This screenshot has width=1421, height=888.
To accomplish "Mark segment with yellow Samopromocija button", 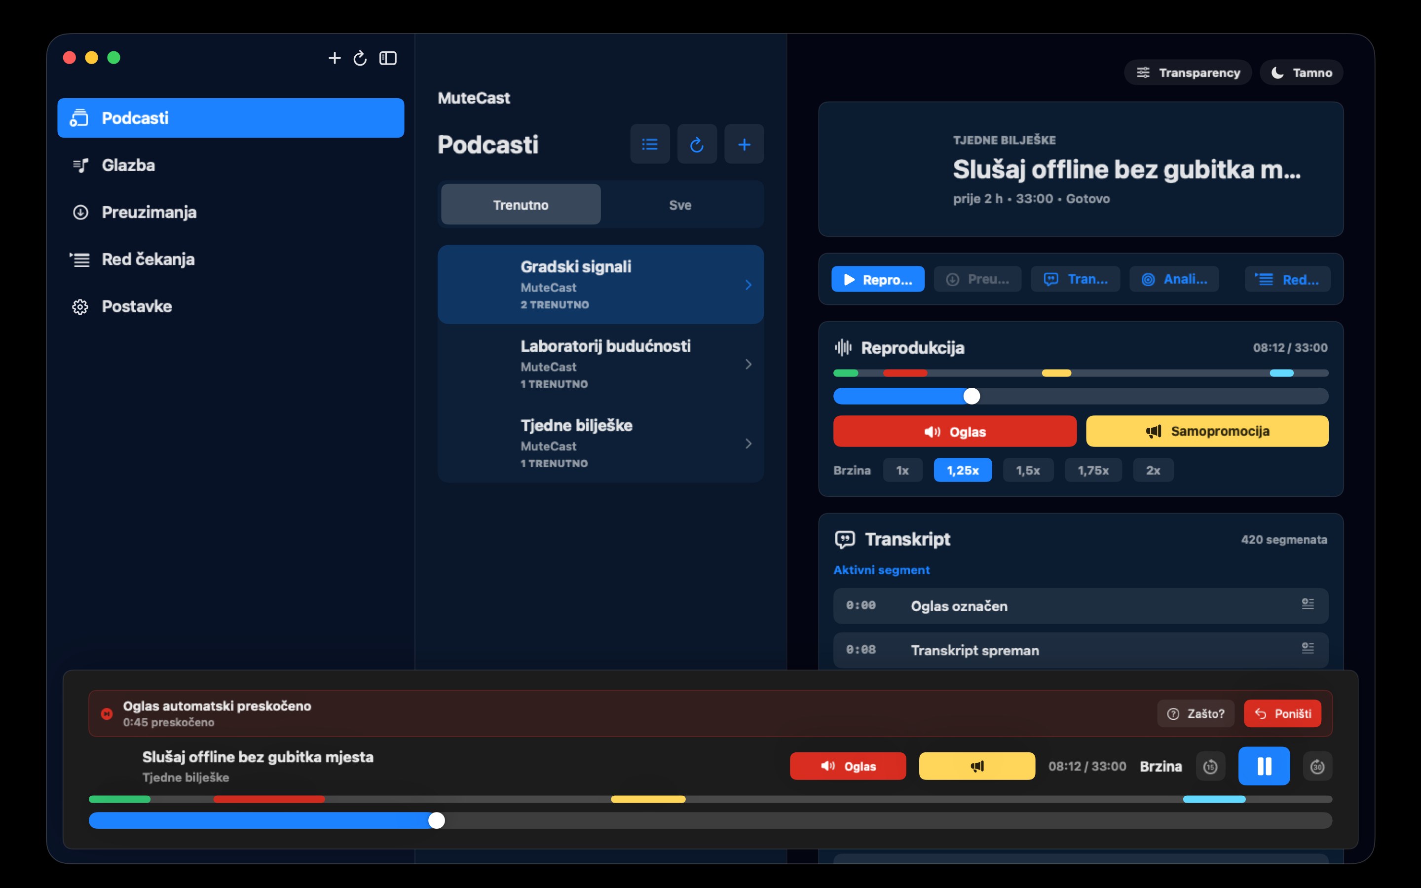I will (1207, 431).
